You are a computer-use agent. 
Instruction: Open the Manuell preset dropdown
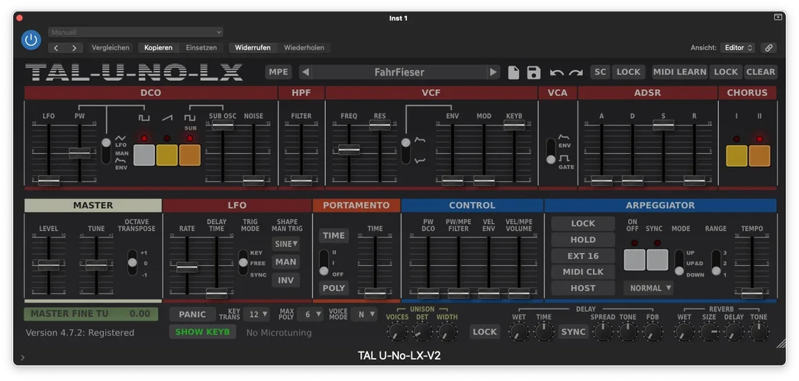tap(136, 32)
